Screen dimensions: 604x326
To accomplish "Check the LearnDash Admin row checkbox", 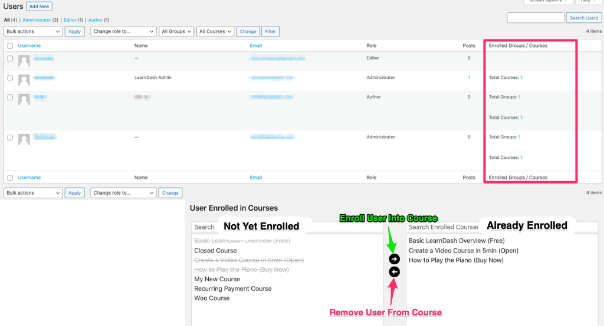I will click(x=10, y=78).
